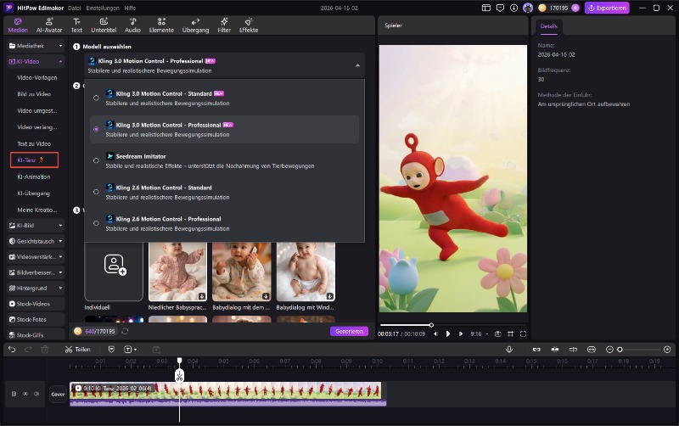The height and width of the screenshot is (426, 679).
Task: Redo the last action
Action: (28, 350)
